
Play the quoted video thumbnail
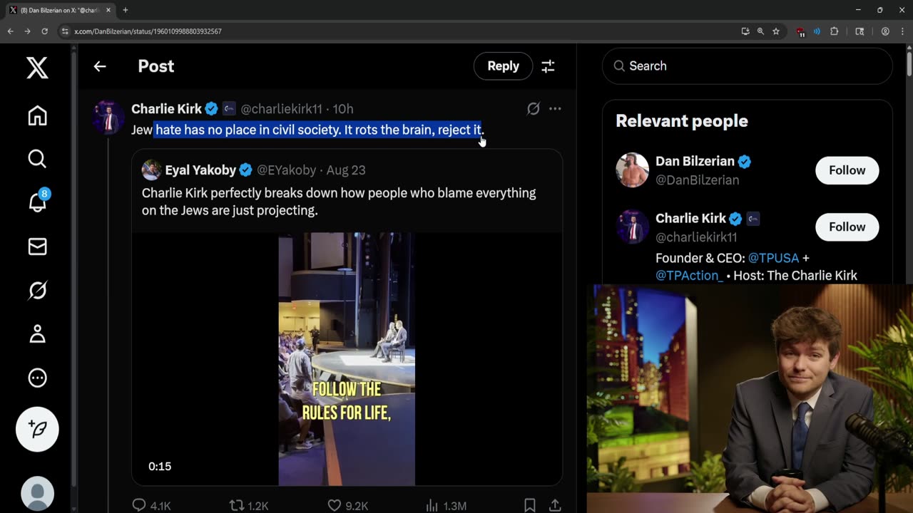coord(347,358)
